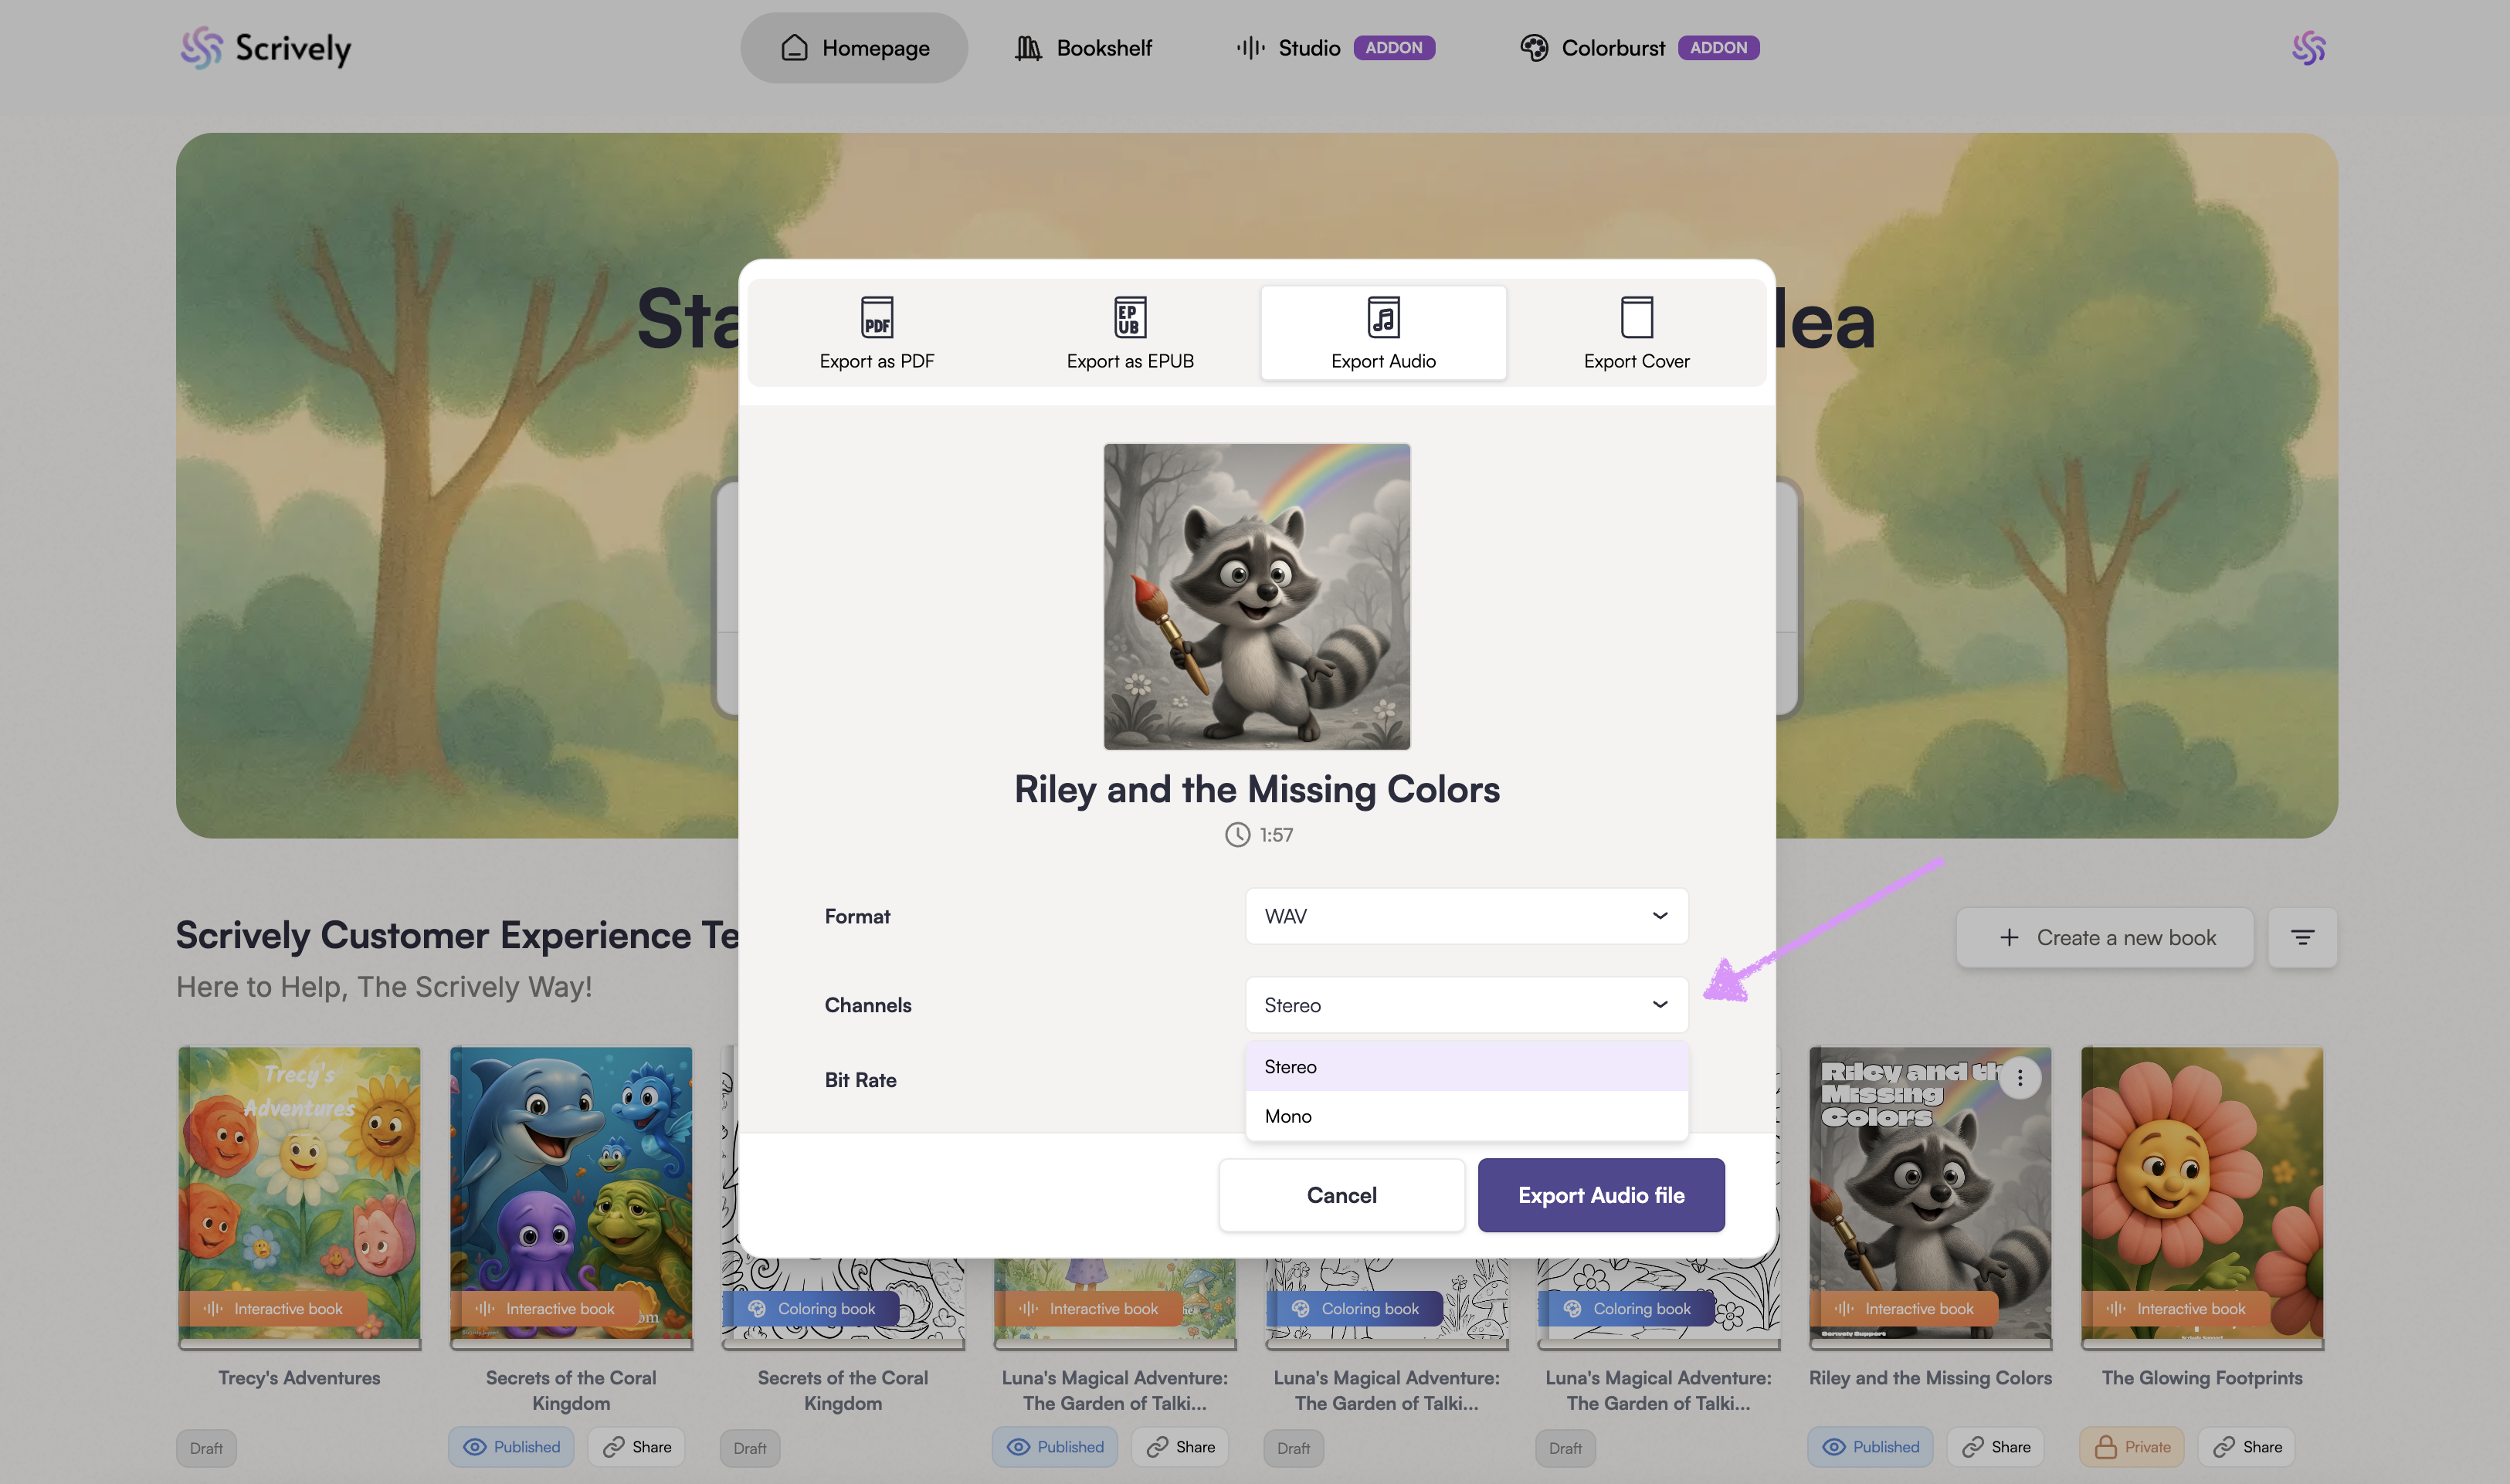The width and height of the screenshot is (2510, 1484).
Task: Click the Export Cover icon
Action: [x=1636, y=318]
